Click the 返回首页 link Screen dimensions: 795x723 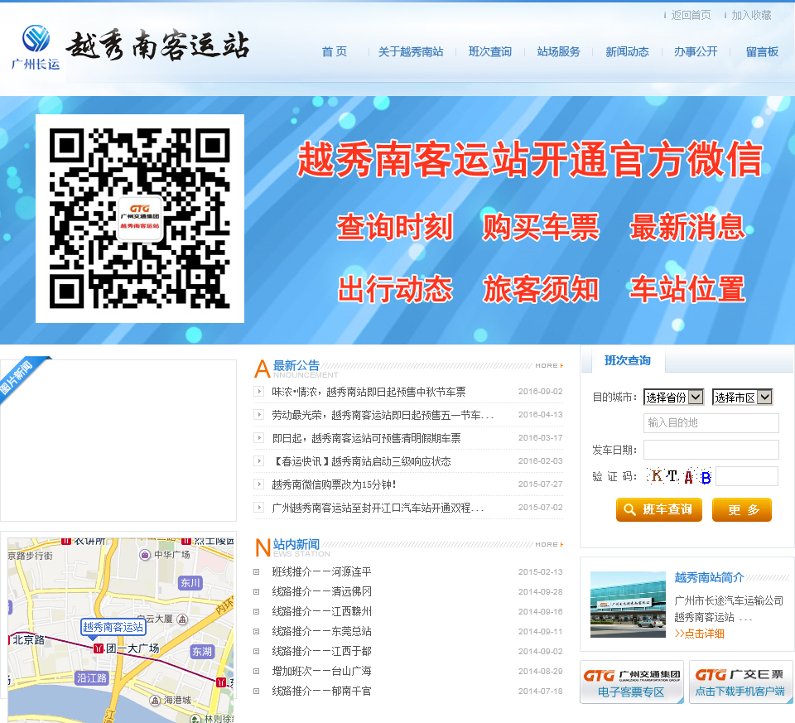point(691,15)
